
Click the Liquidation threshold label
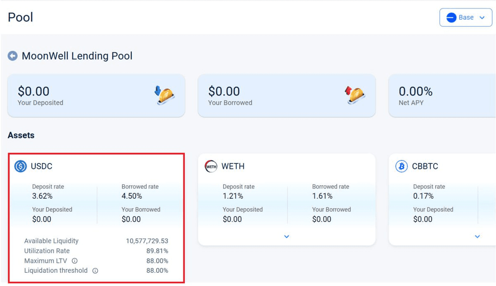tap(56, 271)
